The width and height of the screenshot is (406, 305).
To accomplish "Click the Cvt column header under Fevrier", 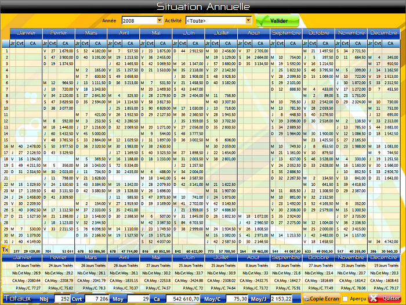I will coord(53,43).
